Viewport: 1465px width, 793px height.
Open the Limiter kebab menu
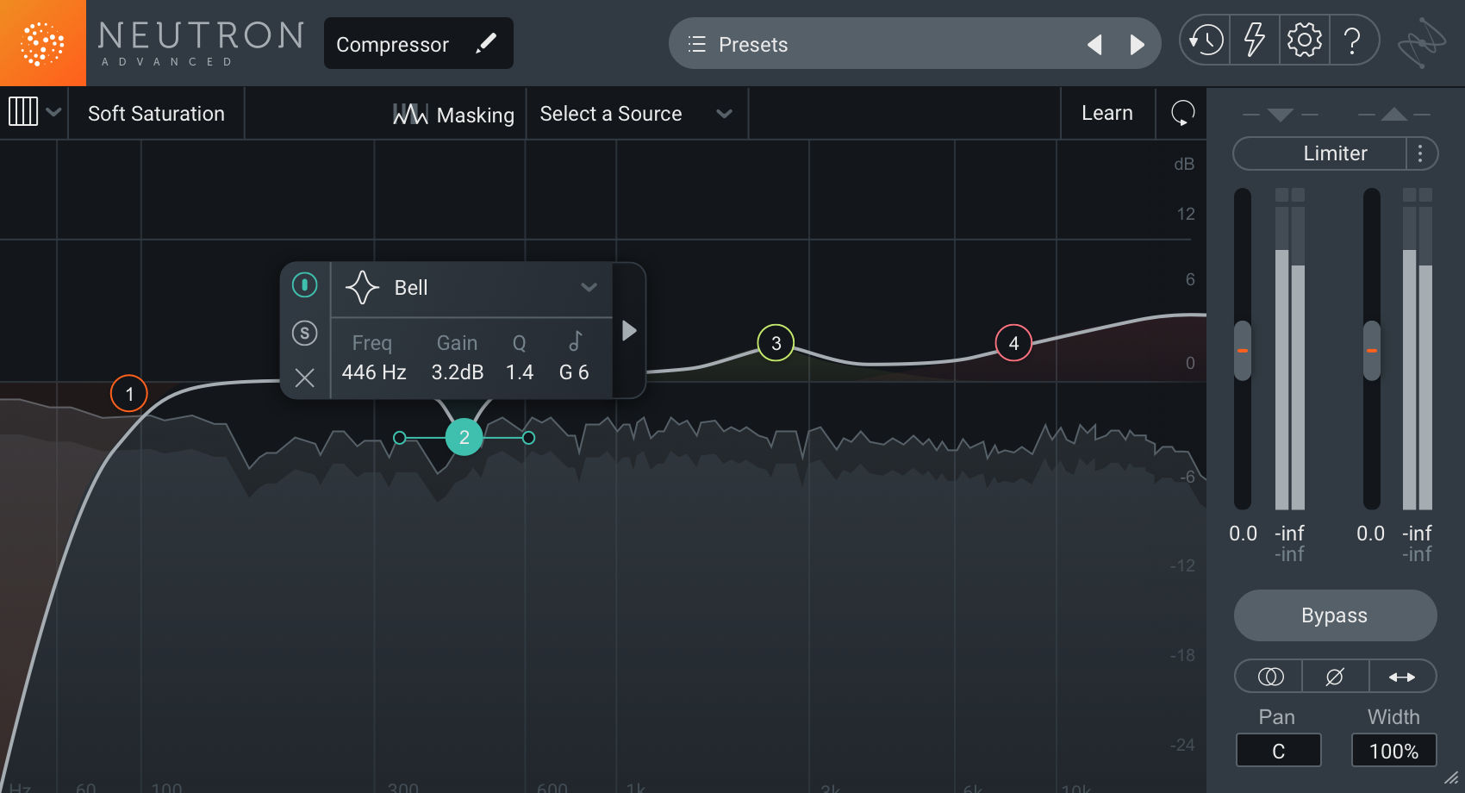coord(1422,153)
